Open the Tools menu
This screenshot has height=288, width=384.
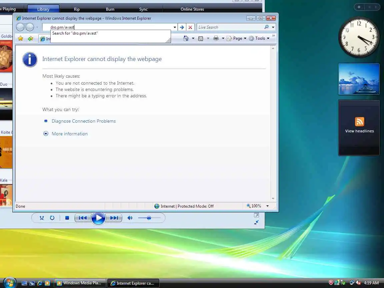[259, 38]
